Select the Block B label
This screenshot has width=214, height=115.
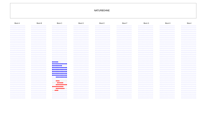click(39, 23)
